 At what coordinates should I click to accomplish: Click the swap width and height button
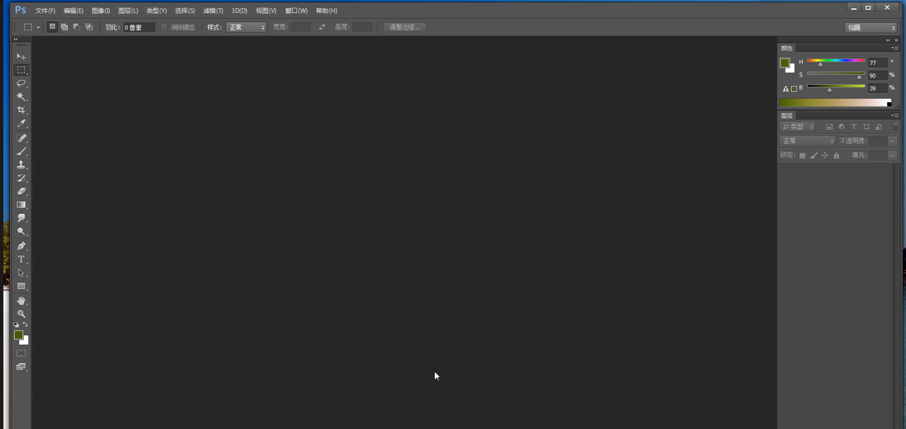[322, 27]
